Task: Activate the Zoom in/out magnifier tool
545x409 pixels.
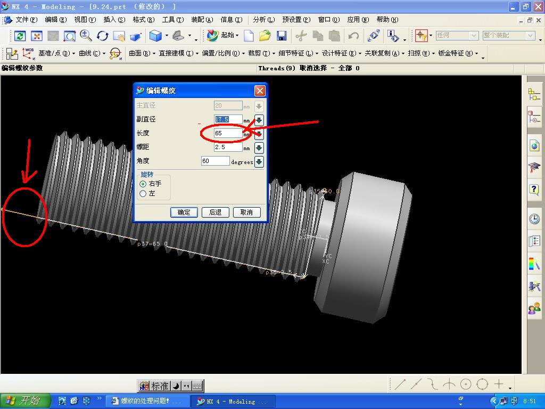Action: tap(86, 36)
